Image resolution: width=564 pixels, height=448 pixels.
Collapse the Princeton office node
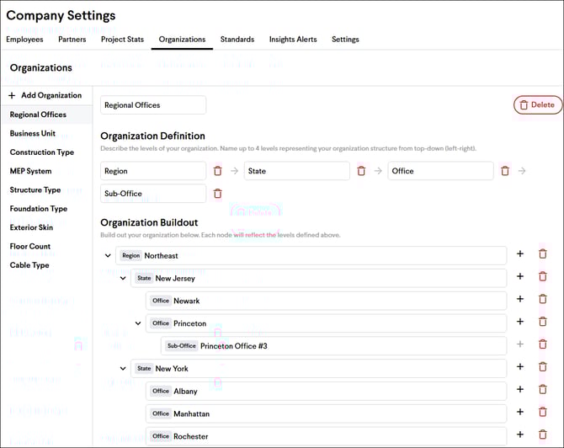pos(138,323)
